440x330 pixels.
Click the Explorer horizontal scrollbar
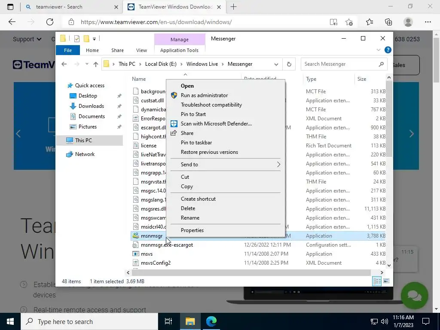click(251, 272)
